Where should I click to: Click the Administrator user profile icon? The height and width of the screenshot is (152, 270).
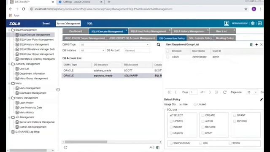point(227,23)
